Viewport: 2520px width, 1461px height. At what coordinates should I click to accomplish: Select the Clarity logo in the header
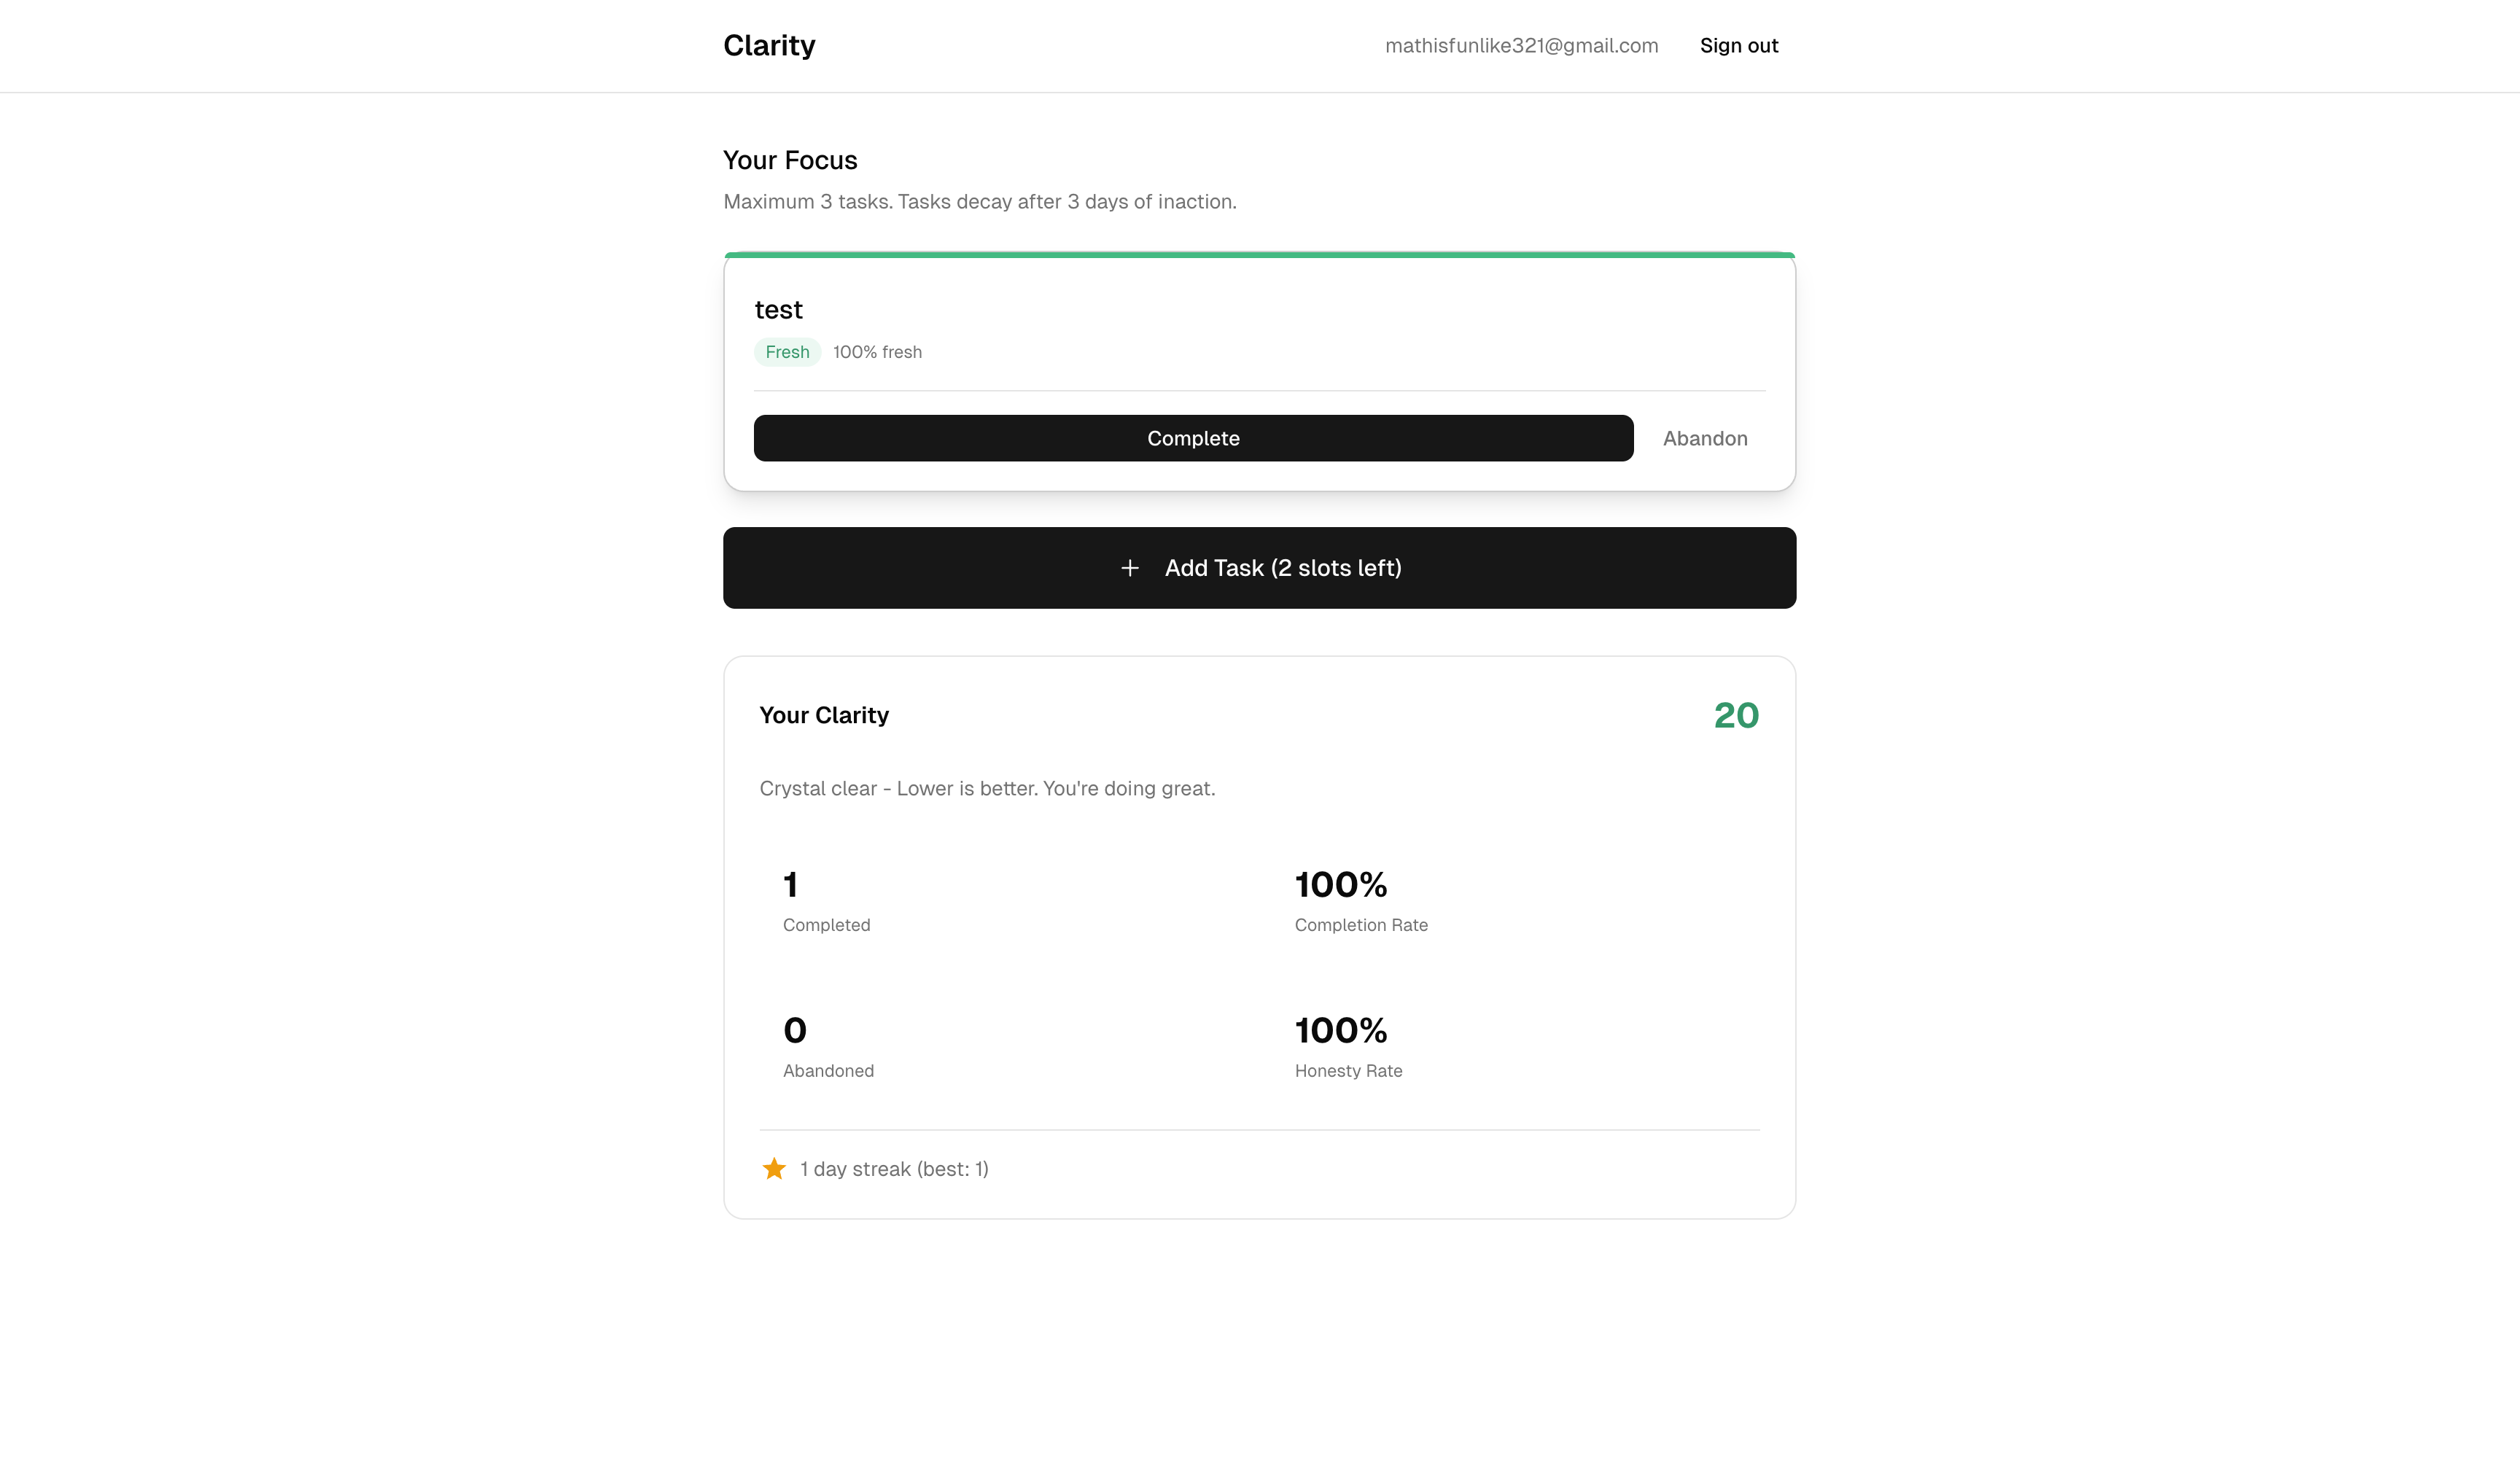tap(769, 45)
